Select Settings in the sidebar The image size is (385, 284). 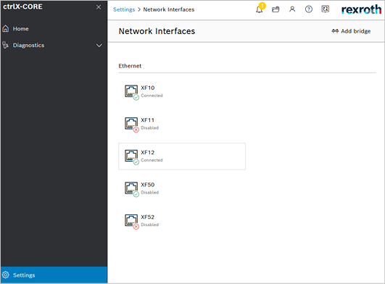(54, 275)
